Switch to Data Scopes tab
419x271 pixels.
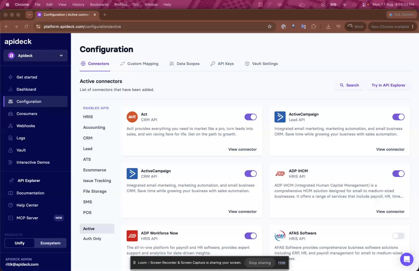point(184,64)
